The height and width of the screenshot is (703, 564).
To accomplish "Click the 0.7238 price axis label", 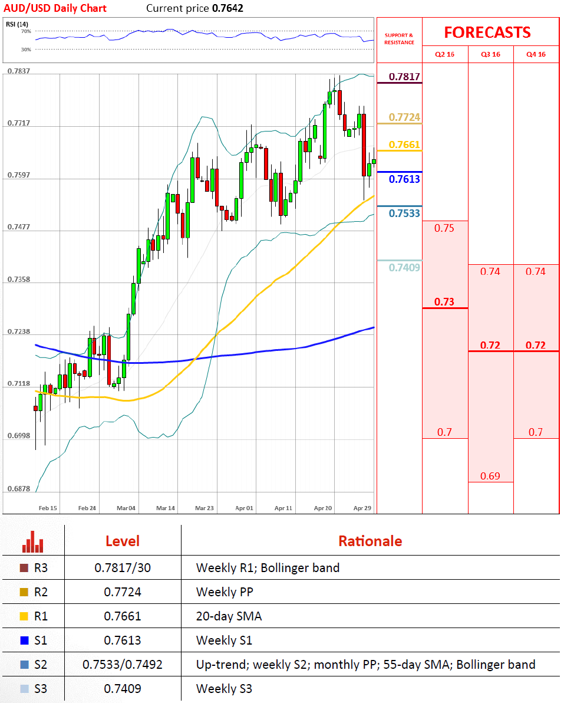I will (19, 332).
